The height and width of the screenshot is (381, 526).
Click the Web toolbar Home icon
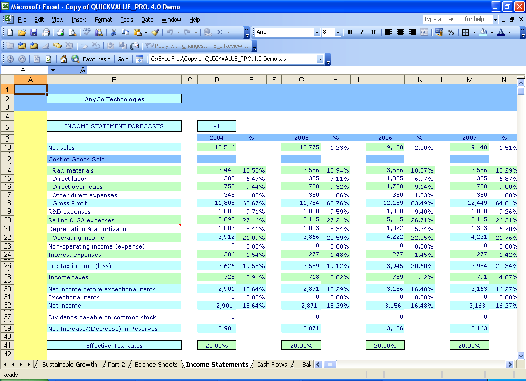(64, 59)
